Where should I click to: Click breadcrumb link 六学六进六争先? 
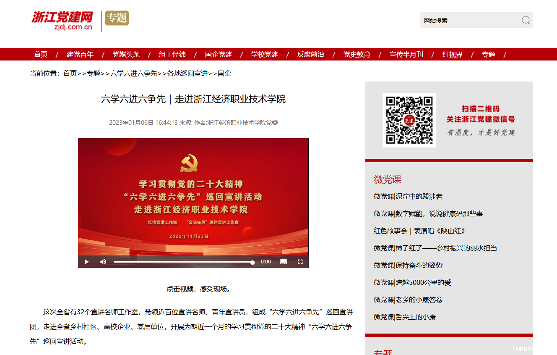coord(134,73)
